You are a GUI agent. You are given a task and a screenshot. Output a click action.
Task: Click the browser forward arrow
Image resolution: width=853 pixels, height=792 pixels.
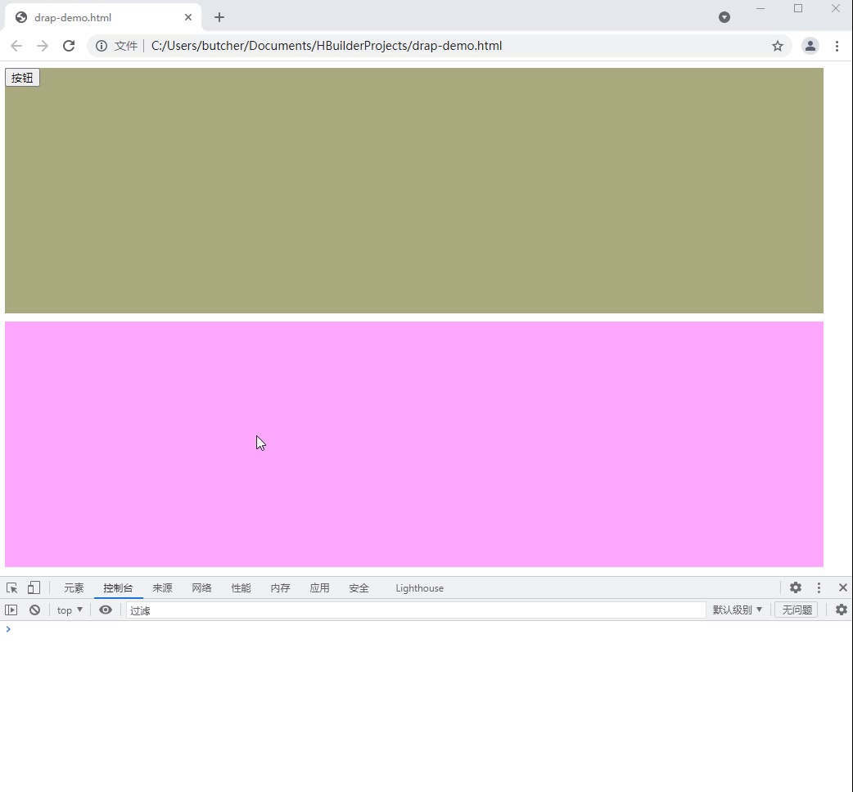click(x=43, y=46)
